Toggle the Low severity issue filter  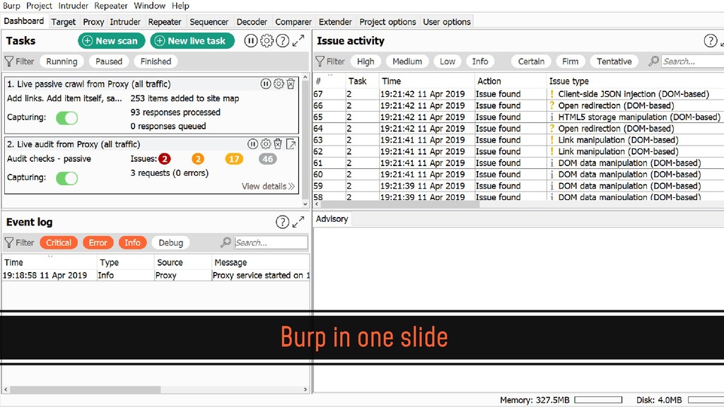pyautogui.click(x=448, y=61)
